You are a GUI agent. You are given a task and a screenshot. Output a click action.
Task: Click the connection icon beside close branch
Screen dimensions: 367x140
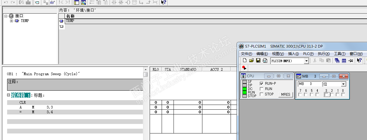click(155, 2)
